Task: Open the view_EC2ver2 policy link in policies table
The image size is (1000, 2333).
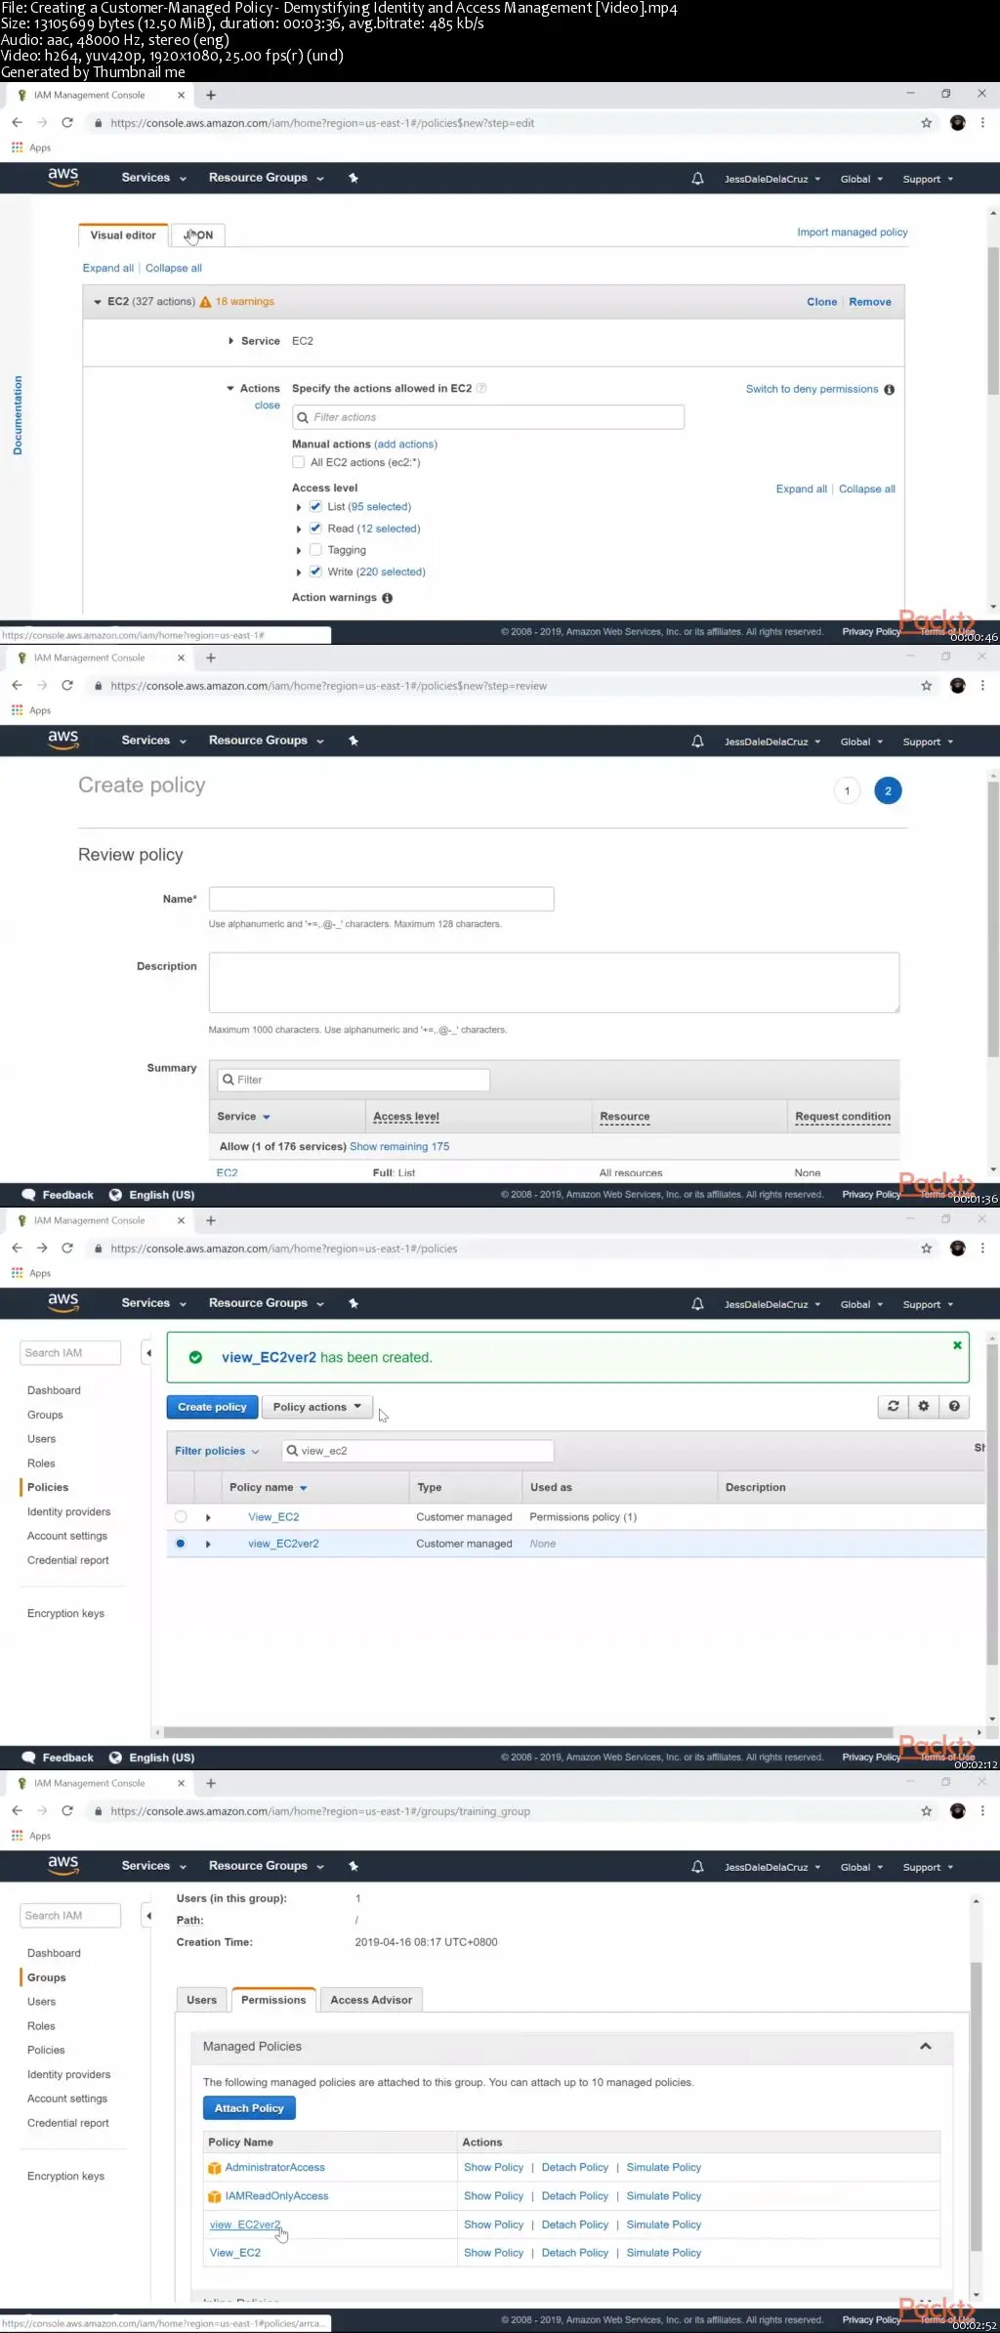Action: pos(283,1544)
